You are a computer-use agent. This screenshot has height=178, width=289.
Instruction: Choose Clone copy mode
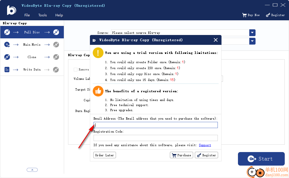click(32, 57)
